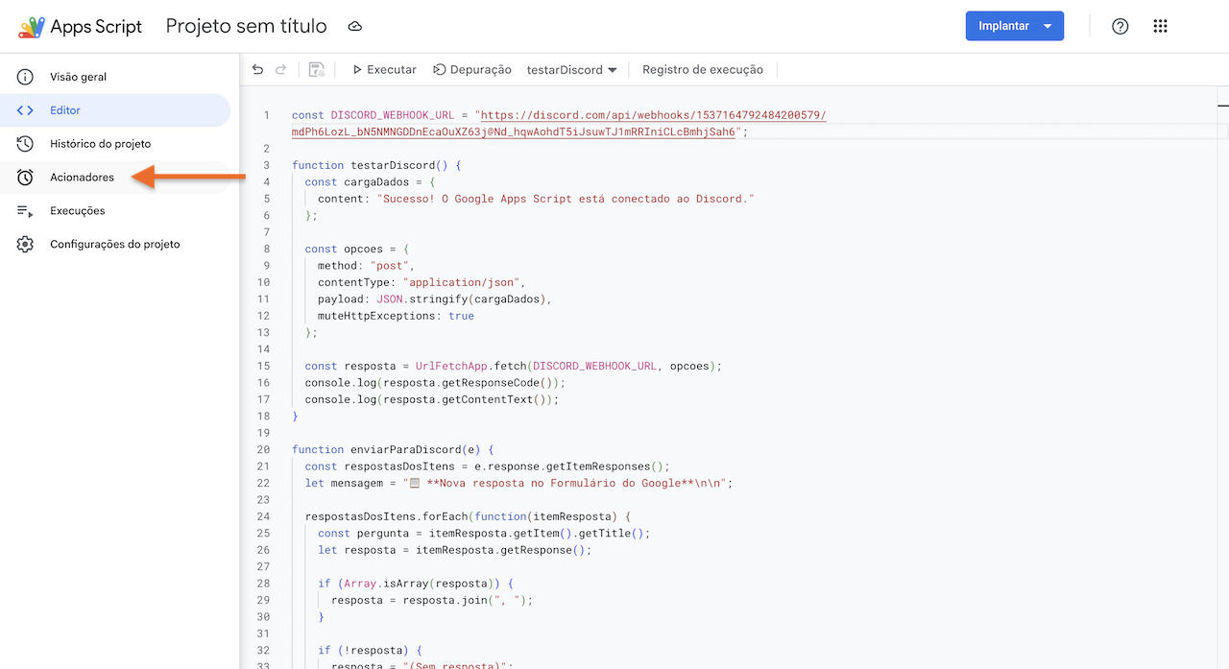Click the Apps Script logo icon
Viewport: 1229px width, 669px height.
pos(31,27)
